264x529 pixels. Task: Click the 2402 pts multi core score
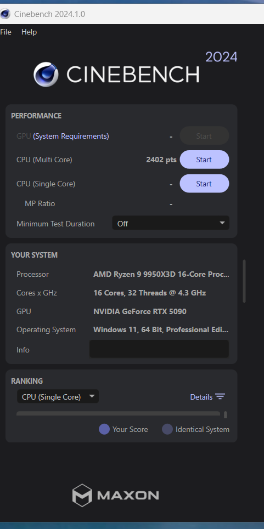click(x=161, y=160)
